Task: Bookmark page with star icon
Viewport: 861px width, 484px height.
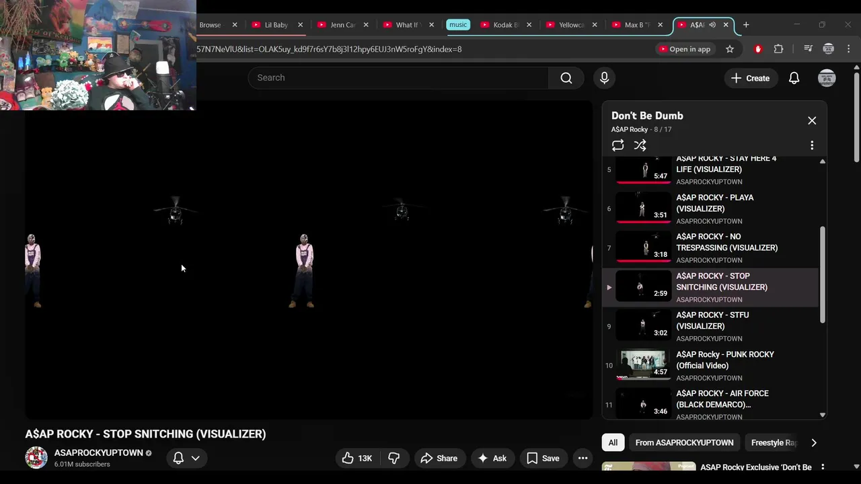Action: pyautogui.click(x=730, y=49)
